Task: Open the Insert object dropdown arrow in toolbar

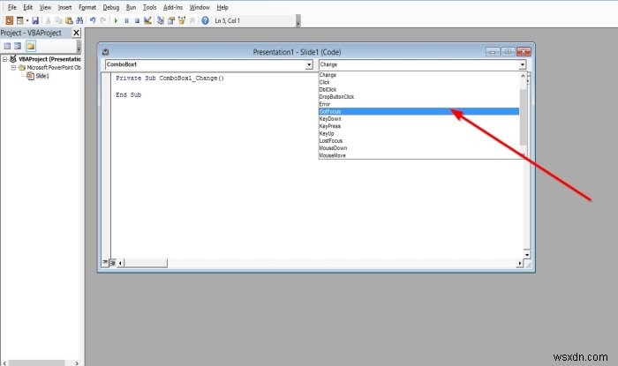Action: pyautogui.click(x=26, y=20)
